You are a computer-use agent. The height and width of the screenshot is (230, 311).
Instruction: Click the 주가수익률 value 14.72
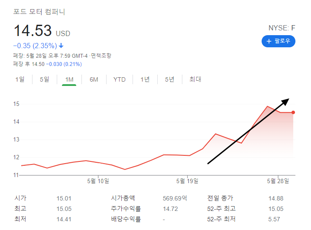170,209
